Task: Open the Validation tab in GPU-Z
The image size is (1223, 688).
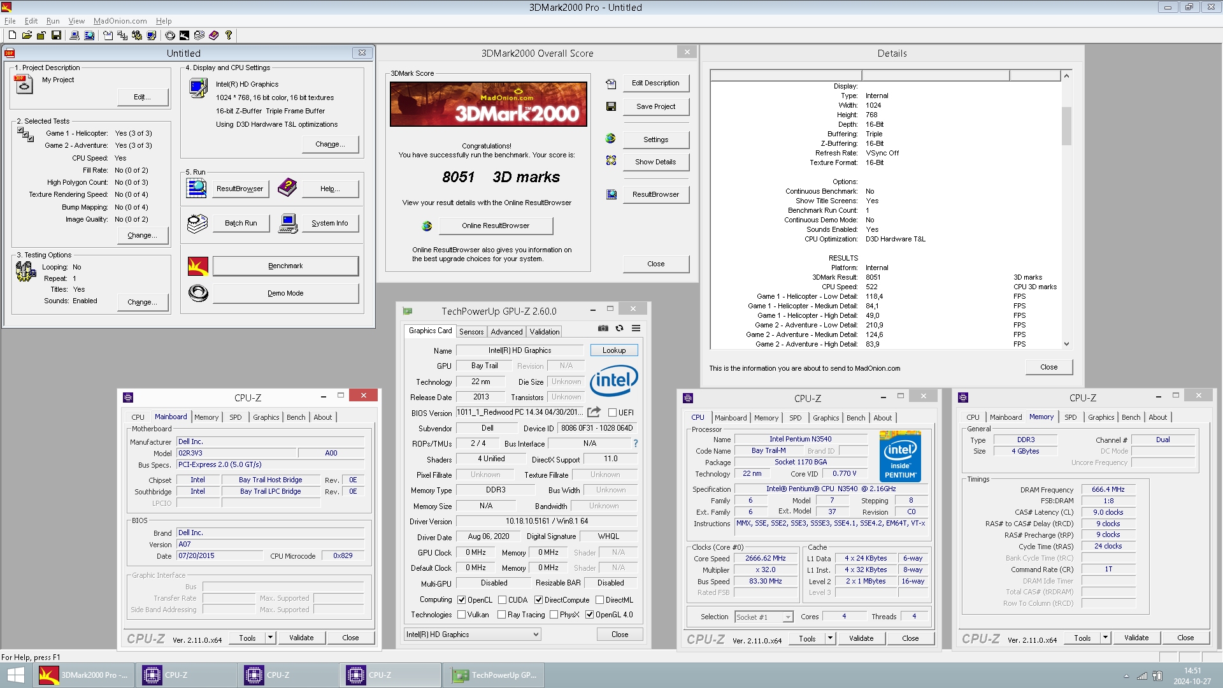Action: pyautogui.click(x=545, y=332)
